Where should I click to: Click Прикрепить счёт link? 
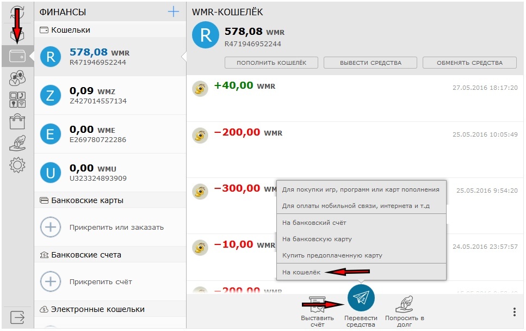point(101,281)
